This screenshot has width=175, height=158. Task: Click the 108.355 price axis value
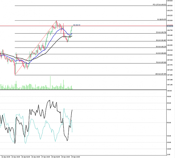click(x=170, y=45)
